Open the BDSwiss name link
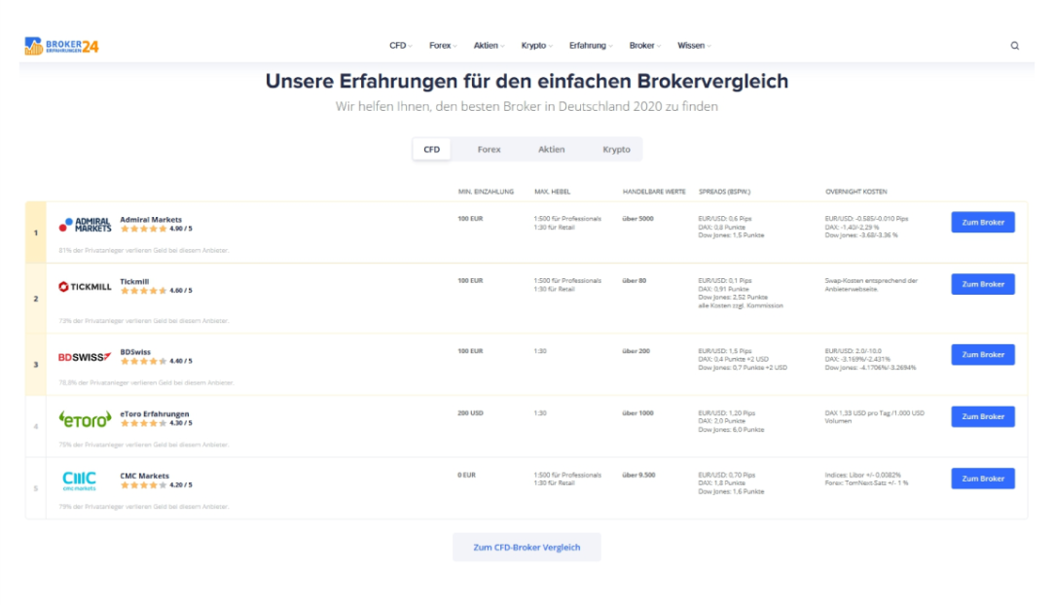This screenshot has height=605, width=1053. coord(135,352)
